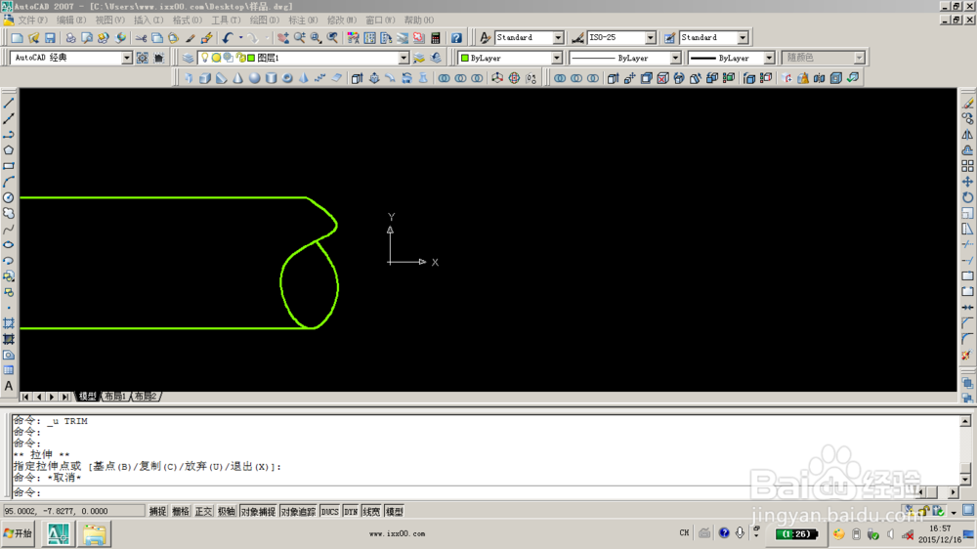This screenshot has width=977, height=549.
Task: Click the Match Properties brush icon
Action: (x=191, y=37)
